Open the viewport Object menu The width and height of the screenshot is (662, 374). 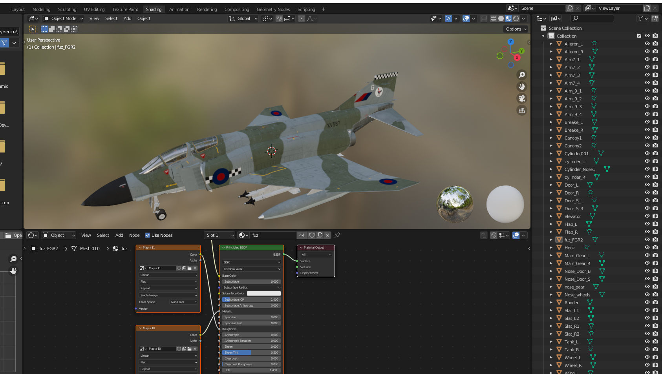(144, 18)
